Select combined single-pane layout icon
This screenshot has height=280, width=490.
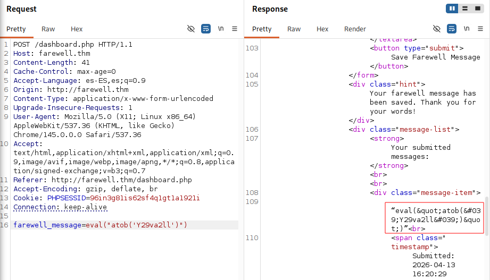(x=478, y=9)
